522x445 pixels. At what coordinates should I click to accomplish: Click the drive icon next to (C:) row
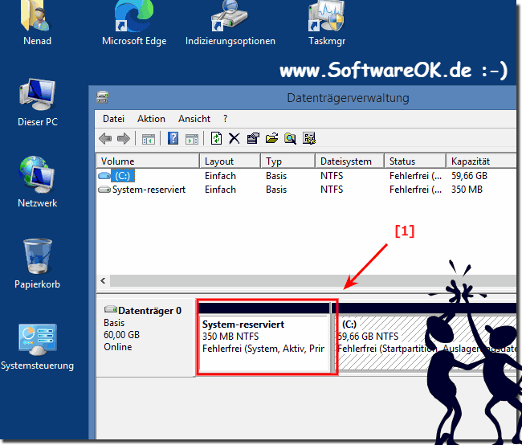(104, 176)
